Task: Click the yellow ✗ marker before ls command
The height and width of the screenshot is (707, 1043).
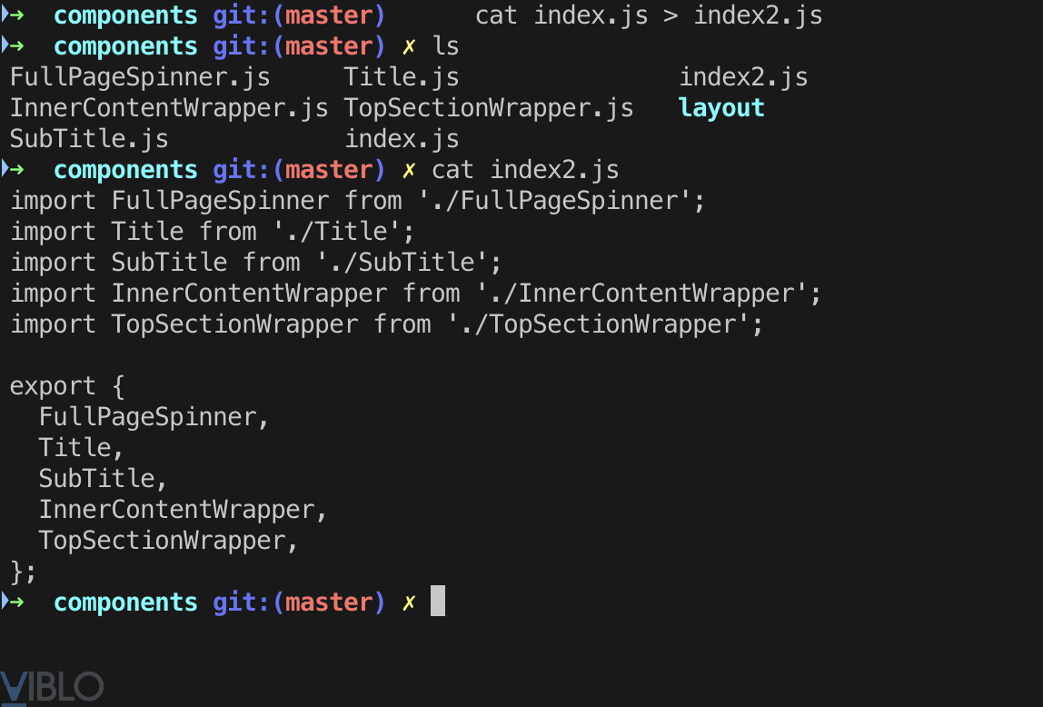Action: tap(409, 46)
